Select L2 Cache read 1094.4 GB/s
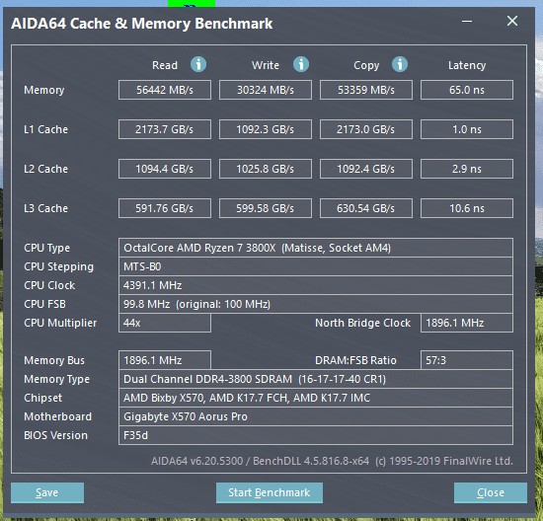Viewport: 543px width, 521px height. (x=165, y=169)
